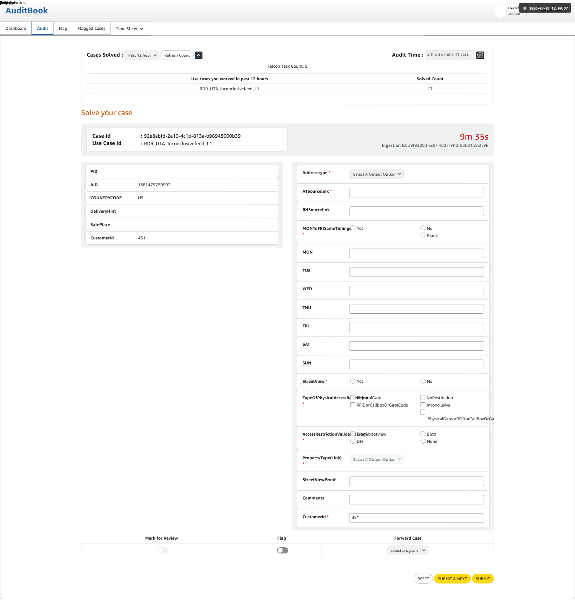Screen dimensions: 575x605
Task: Click the SUBMIT button
Action: coord(483,579)
